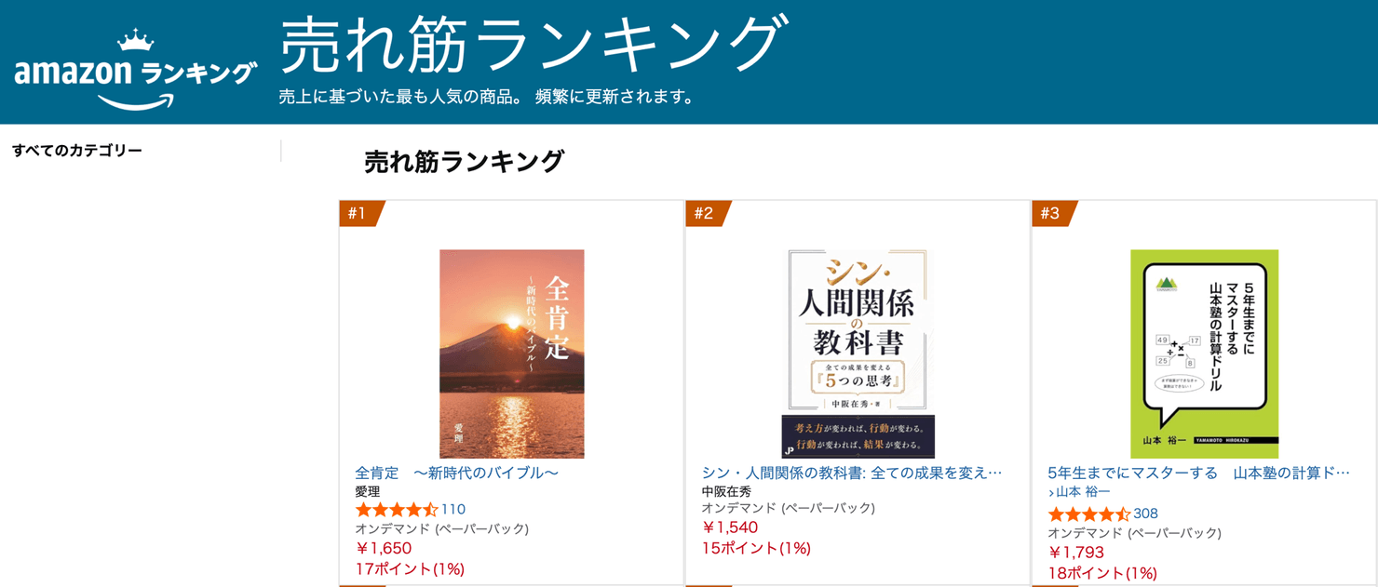
Task: Open the green 計算ドリル cover image
Action: pos(1205,354)
